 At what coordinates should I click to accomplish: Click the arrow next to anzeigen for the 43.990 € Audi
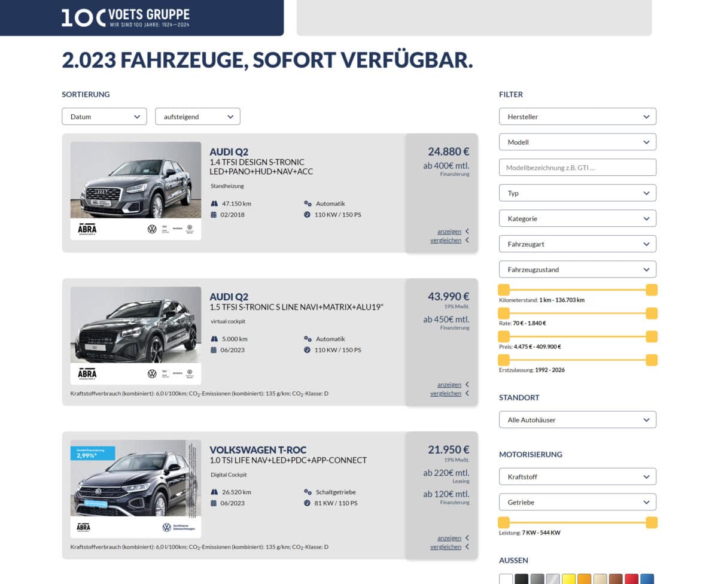tap(467, 384)
